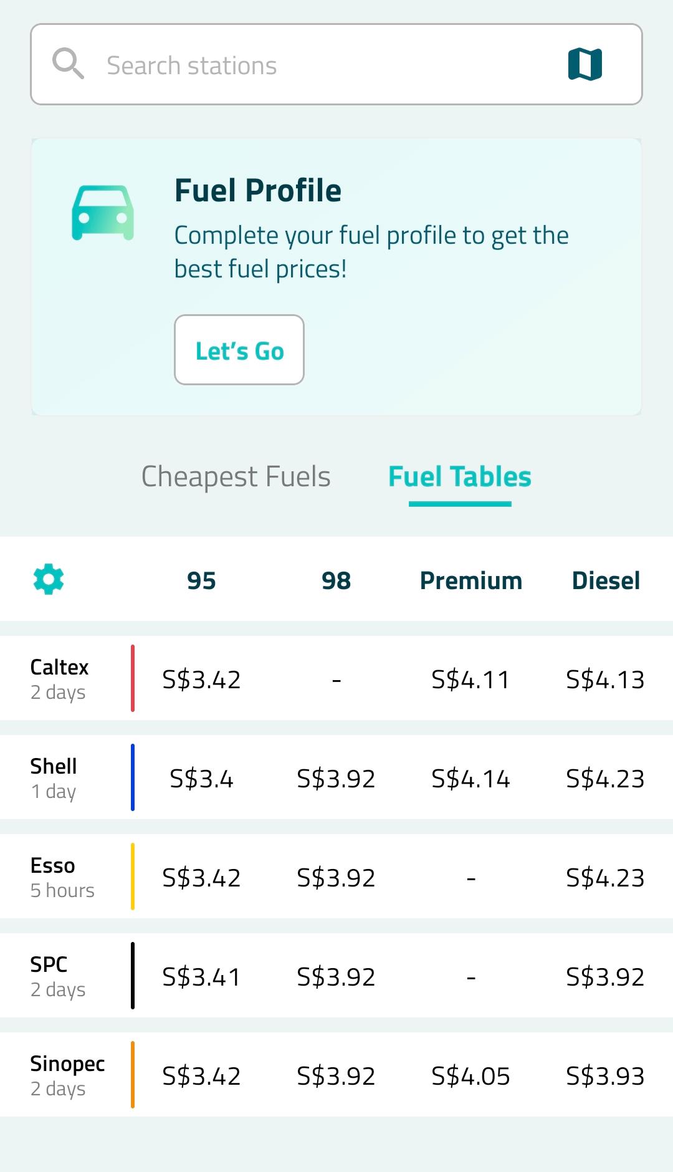Screen dimensions: 673x1172
Task: Select the 95 column header
Action: [201, 580]
